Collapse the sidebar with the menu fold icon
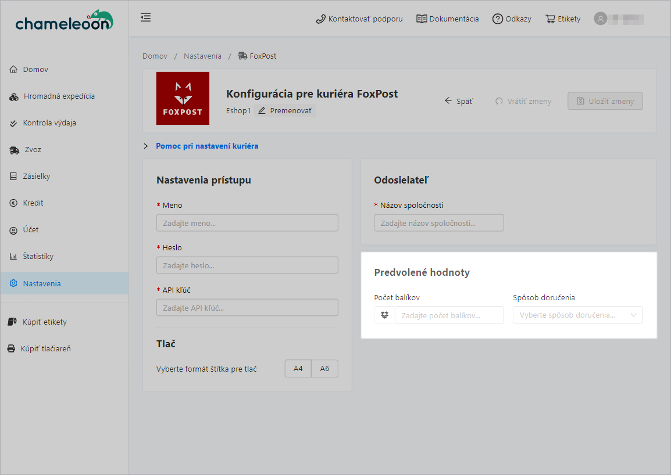Image resolution: width=671 pixels, height=475 pixels. 145,17
